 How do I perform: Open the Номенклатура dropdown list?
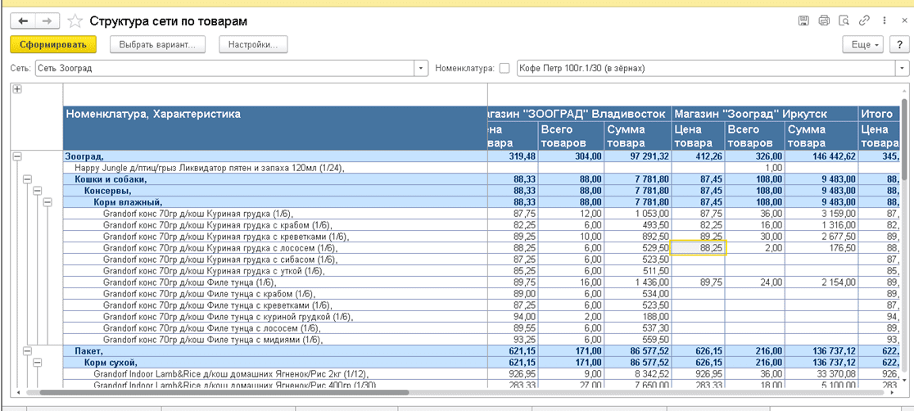coord(901,69)
